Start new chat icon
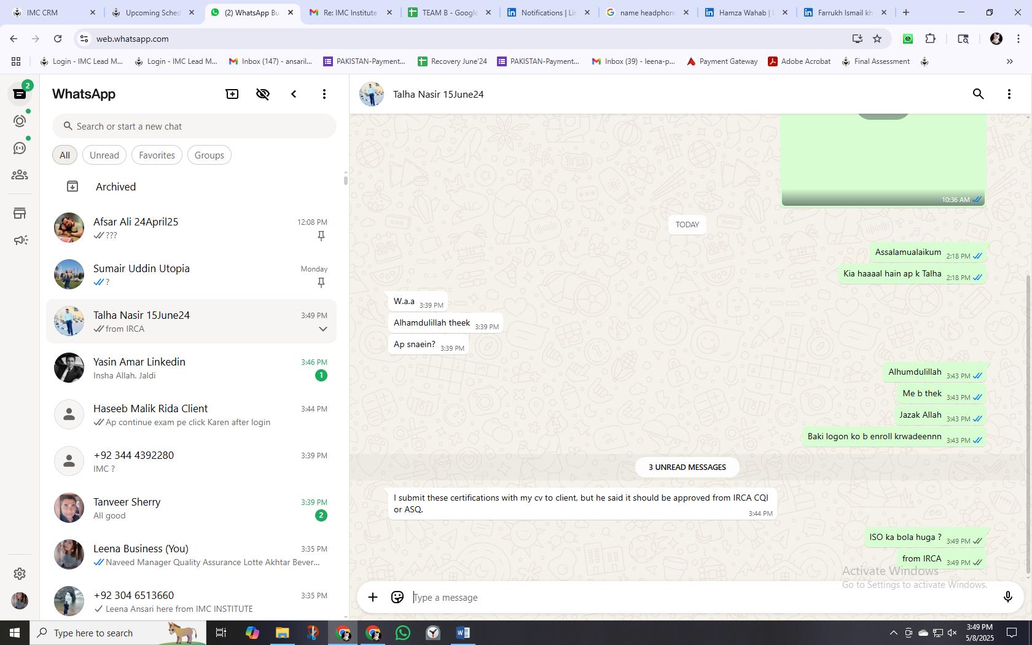The image size is (1032, 645). 232,94
